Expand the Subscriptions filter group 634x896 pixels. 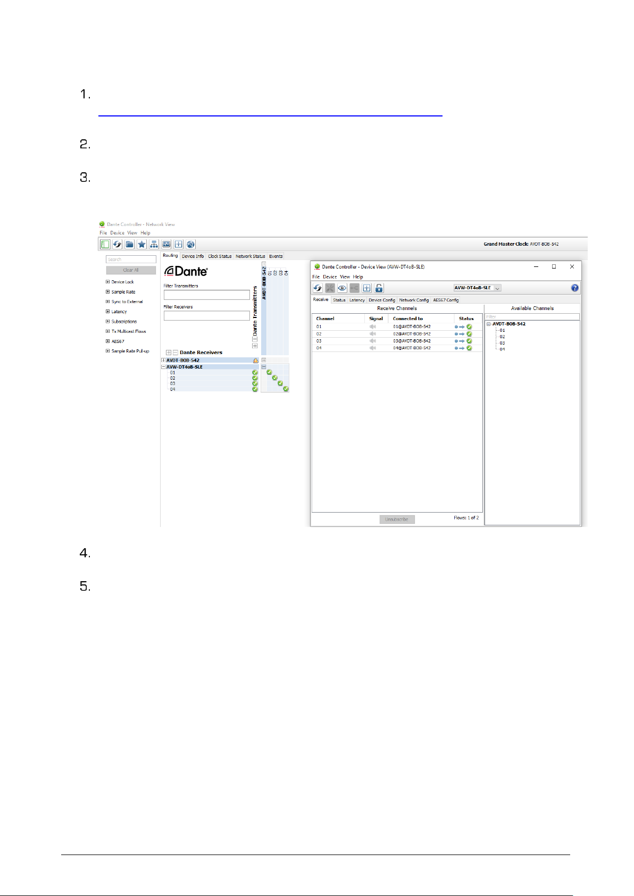(107, 321)
